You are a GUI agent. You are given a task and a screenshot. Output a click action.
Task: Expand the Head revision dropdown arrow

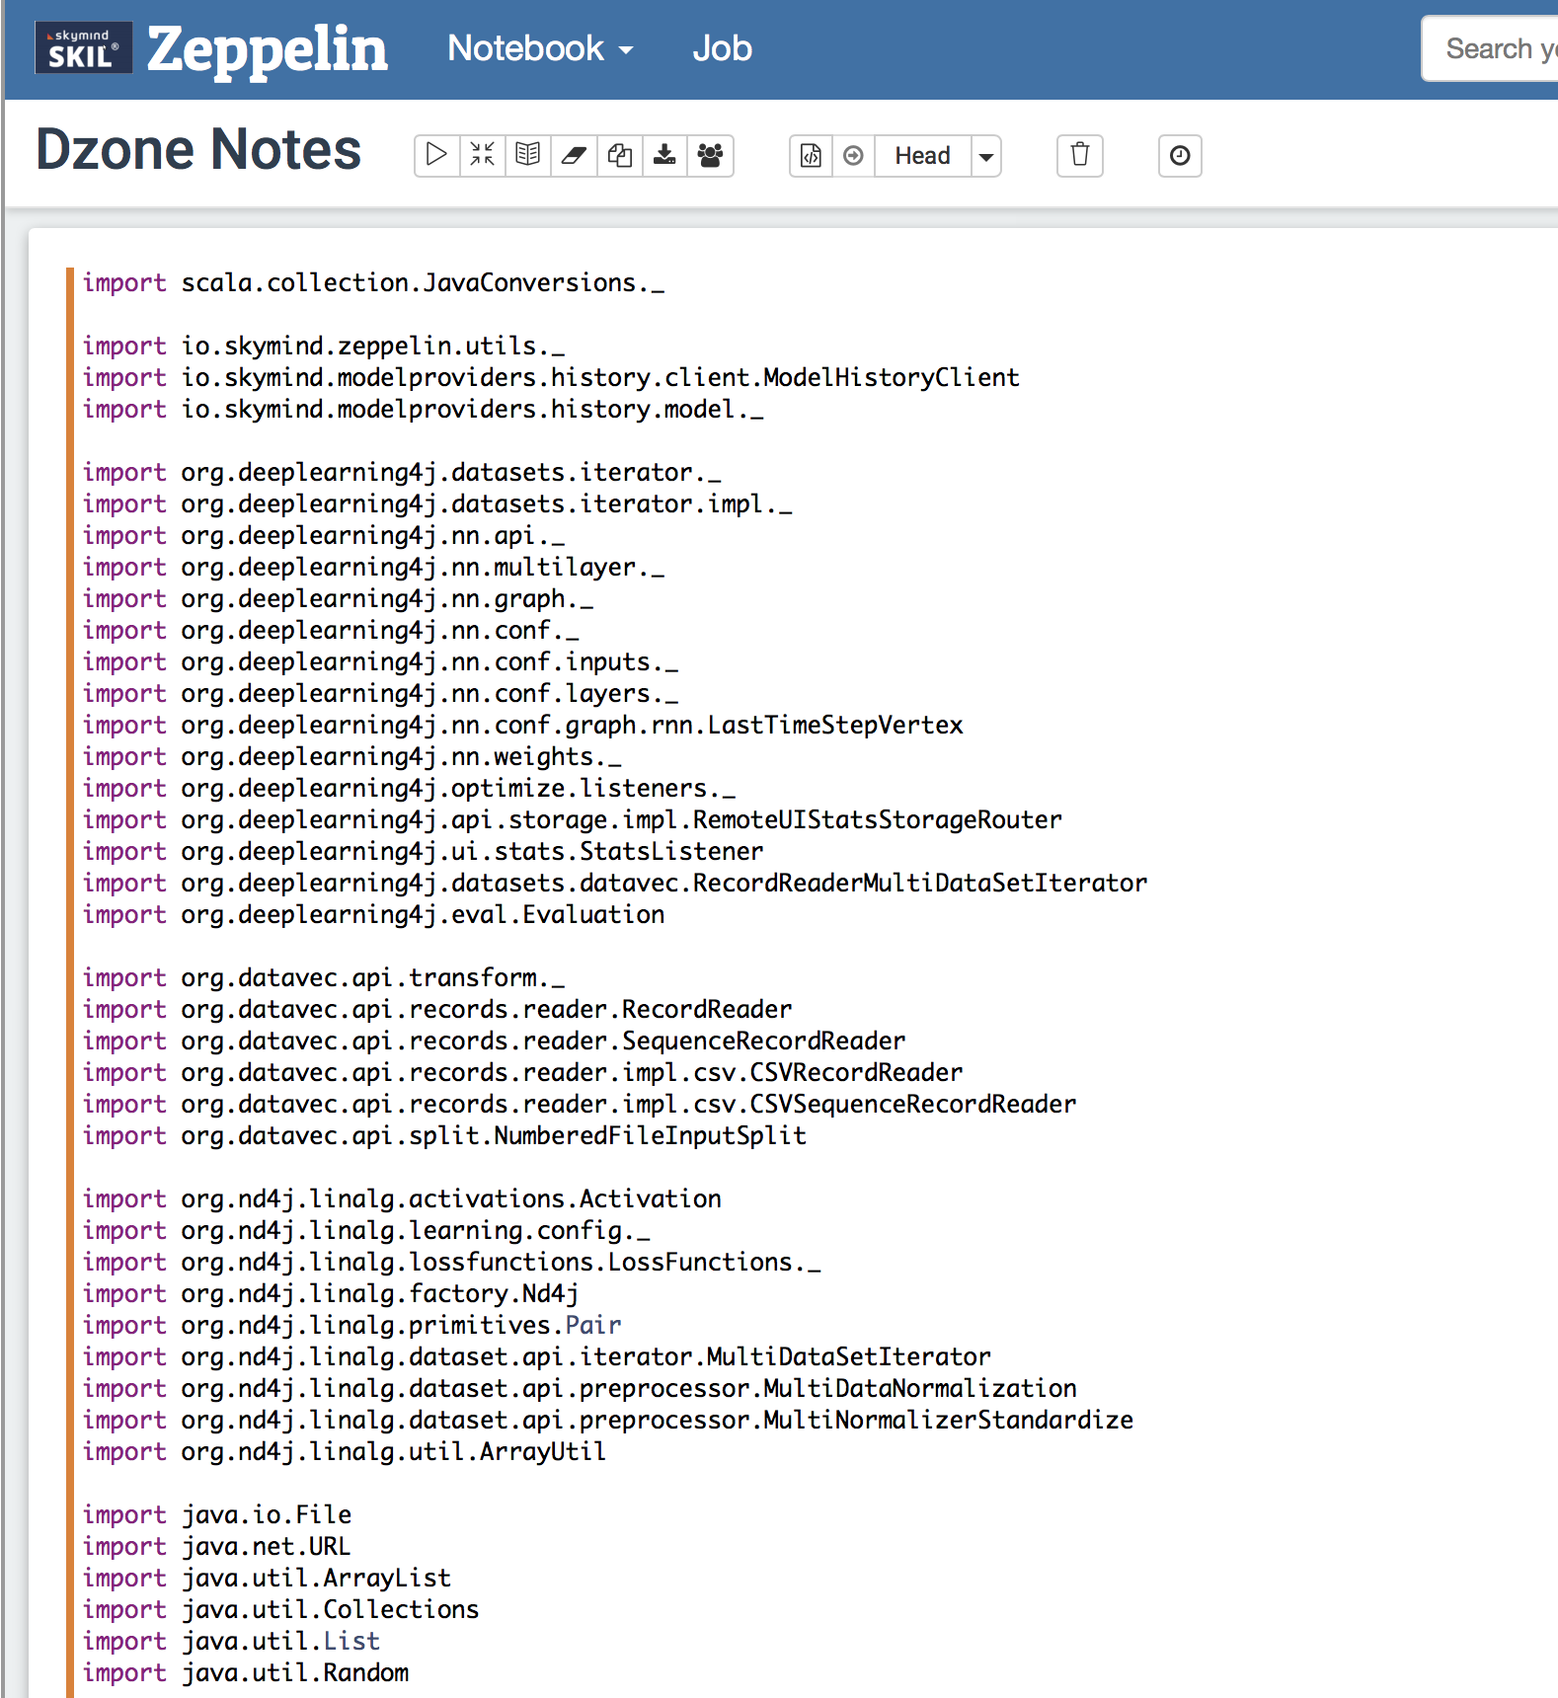coord(985,156)
